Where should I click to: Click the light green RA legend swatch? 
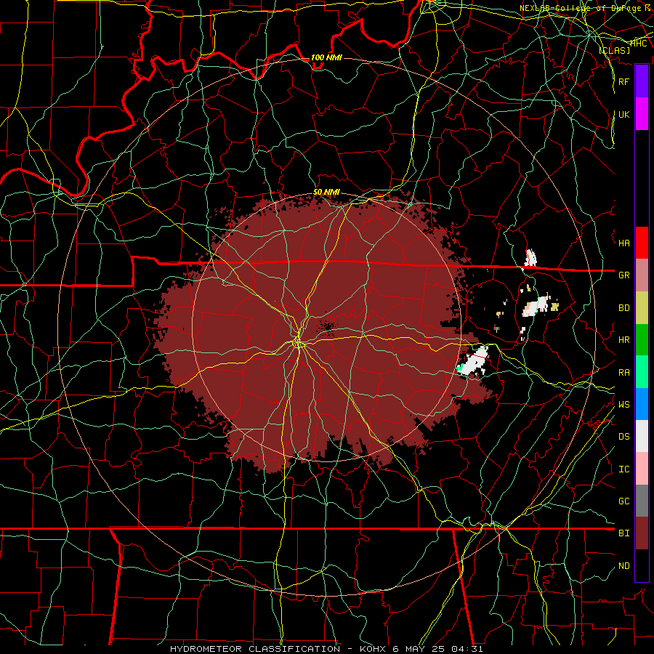tap(642, 372)
